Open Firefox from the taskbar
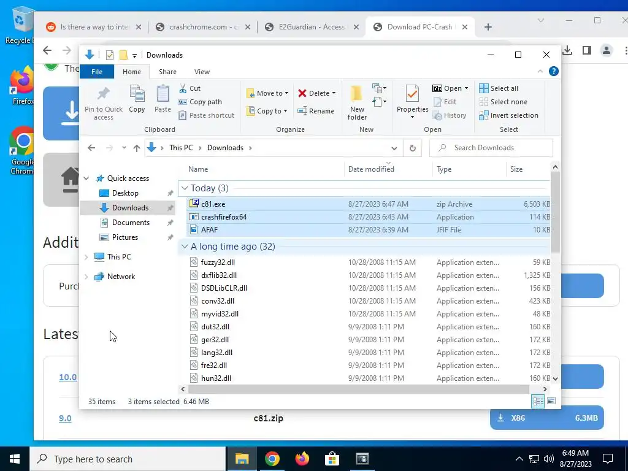This screenshot has height=471, width=628. click(302, 459)
